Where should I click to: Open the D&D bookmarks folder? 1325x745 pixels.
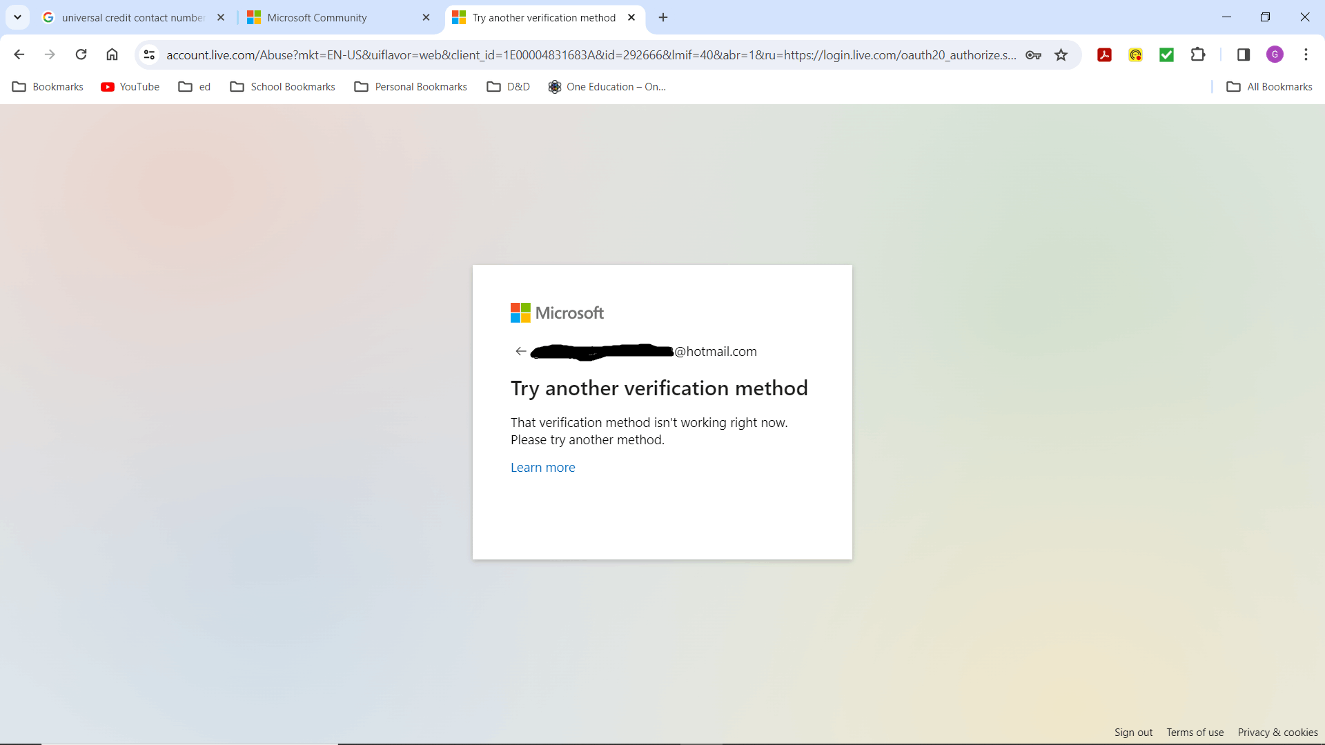pyautogui.click(x=509, y=87)
